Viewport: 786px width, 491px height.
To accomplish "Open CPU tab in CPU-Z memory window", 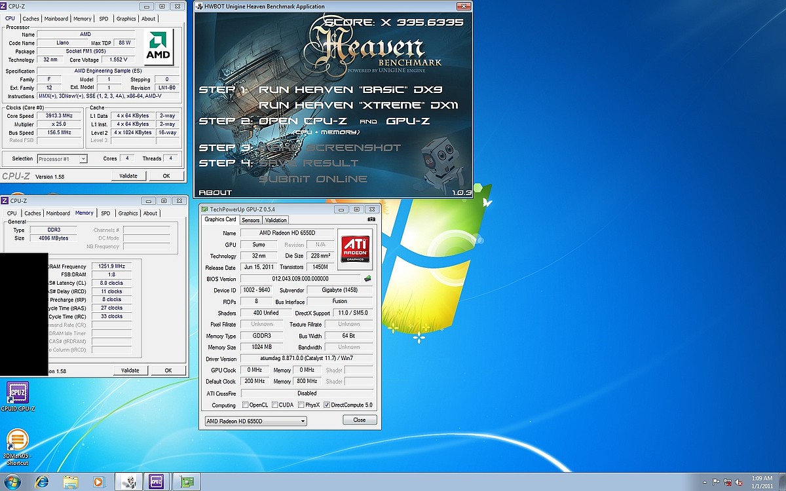I will [x=12, y=213].
